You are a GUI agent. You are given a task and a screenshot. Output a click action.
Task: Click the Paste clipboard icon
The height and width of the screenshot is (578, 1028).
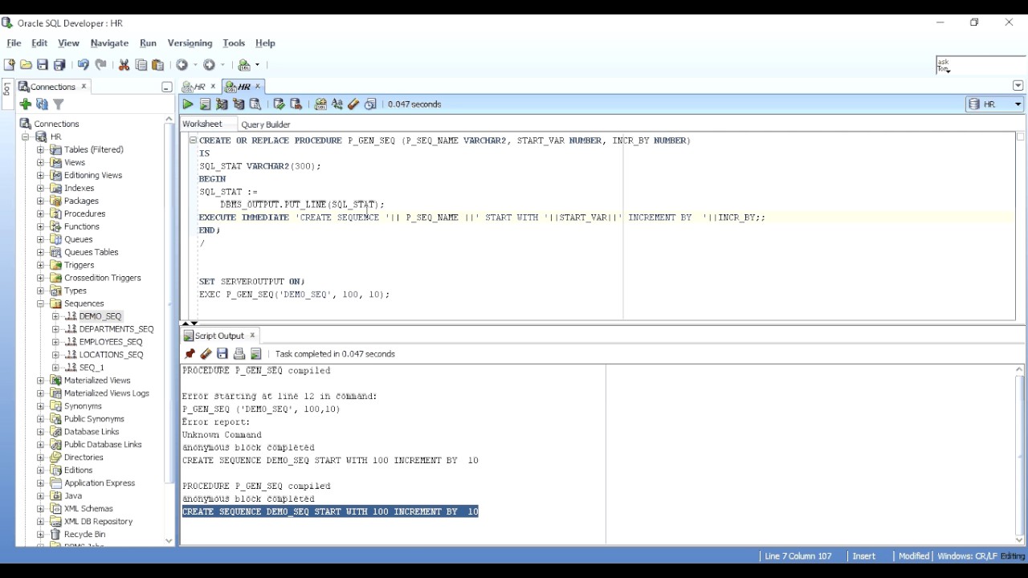pyautogui.click(x=157, y=65)
